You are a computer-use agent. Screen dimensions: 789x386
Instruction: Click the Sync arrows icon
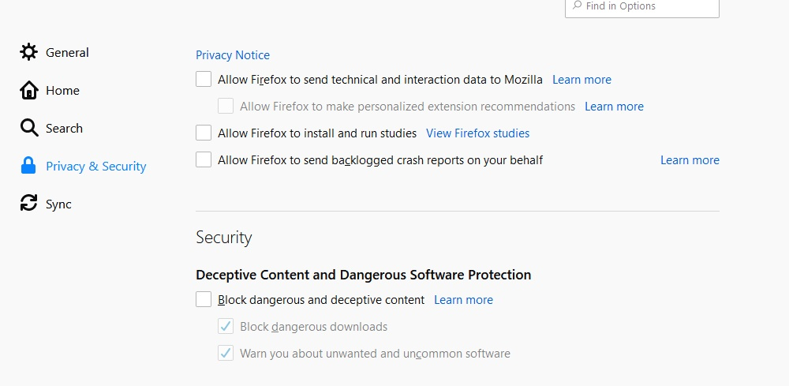(x=28, y=204)
